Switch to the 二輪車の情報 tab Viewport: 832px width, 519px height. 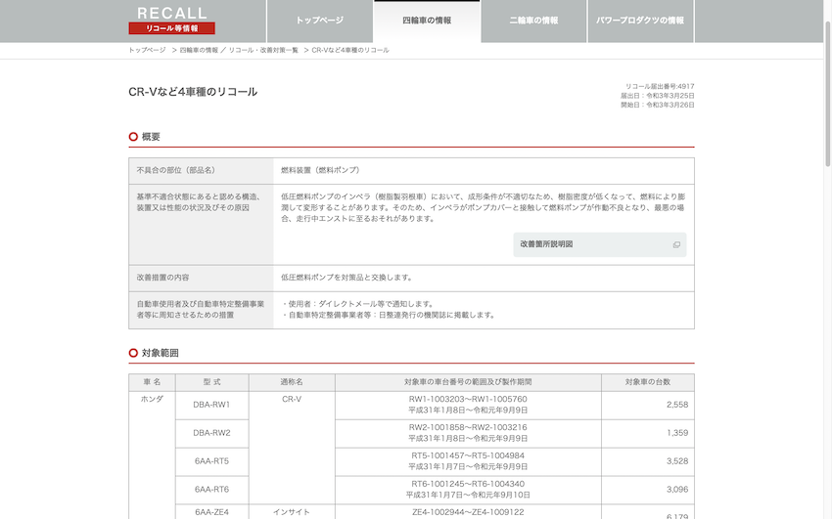(x=533, y=21)
